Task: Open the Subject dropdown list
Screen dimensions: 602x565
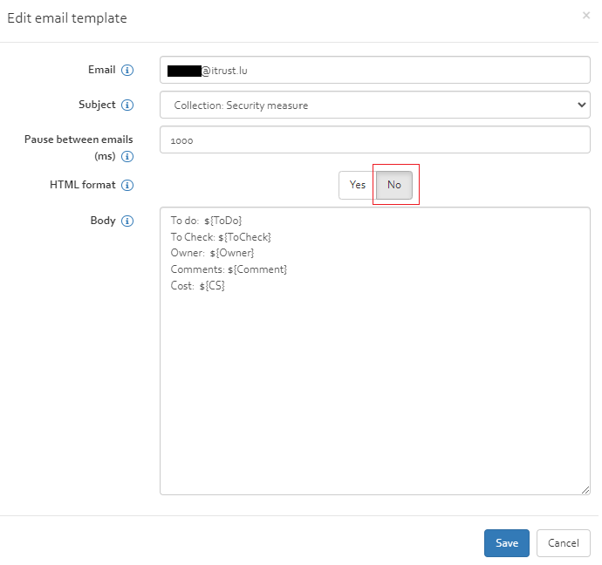Action: tap(374, 105)
